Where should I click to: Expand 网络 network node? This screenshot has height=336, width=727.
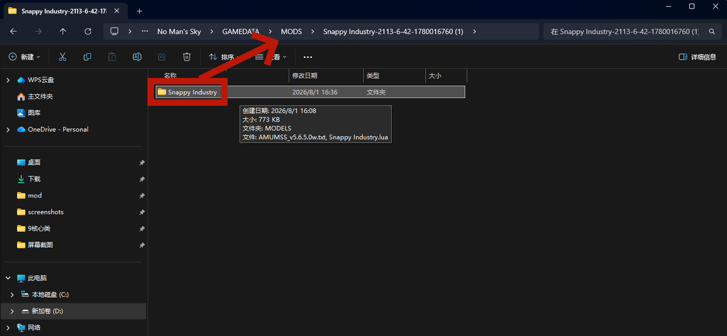click(x=8, y=327)
